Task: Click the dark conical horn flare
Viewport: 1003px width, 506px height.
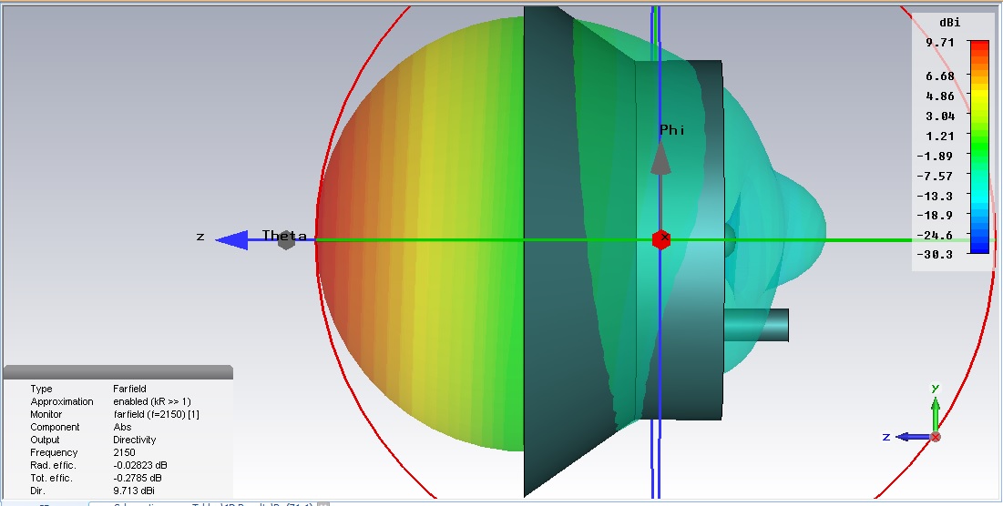Action: pos(578,252)
